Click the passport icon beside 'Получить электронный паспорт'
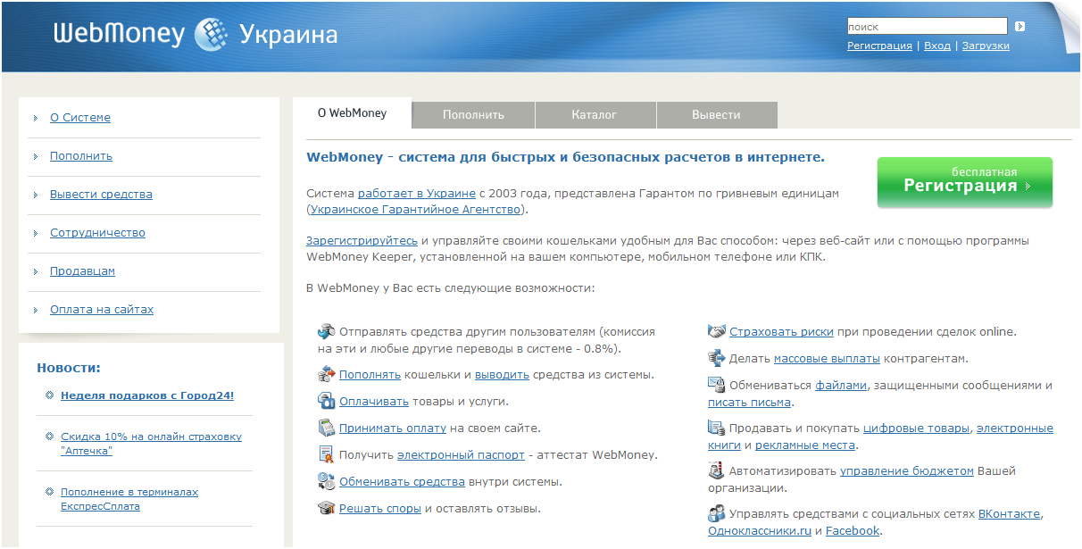The width and height of the screenshot is (1082, 549). coord(326,454)
